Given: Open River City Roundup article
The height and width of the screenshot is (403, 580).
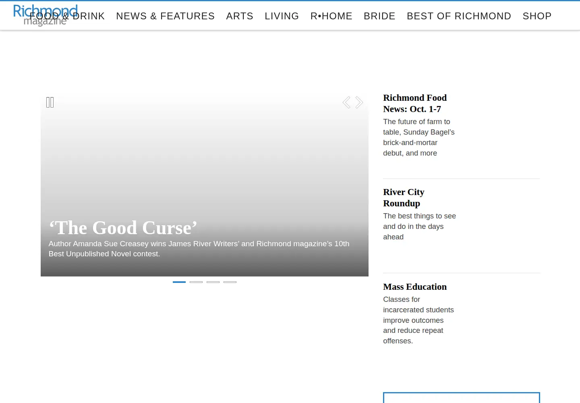Looking at the screenshot, I should click(x=404, y=197).
